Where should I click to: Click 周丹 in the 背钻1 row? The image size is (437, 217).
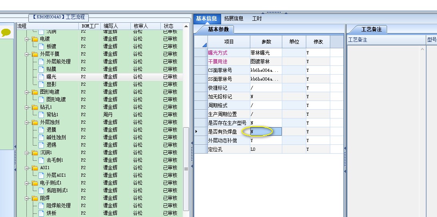point(108,114)
